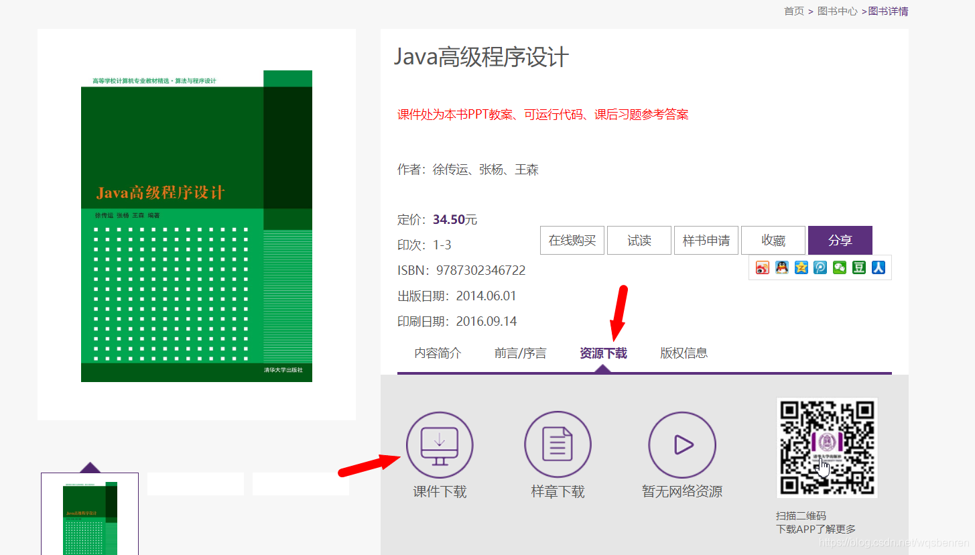This screenshot has width=975, height=555.
Task: Click 扫描二维码 caption text
Action: point(801,515)
